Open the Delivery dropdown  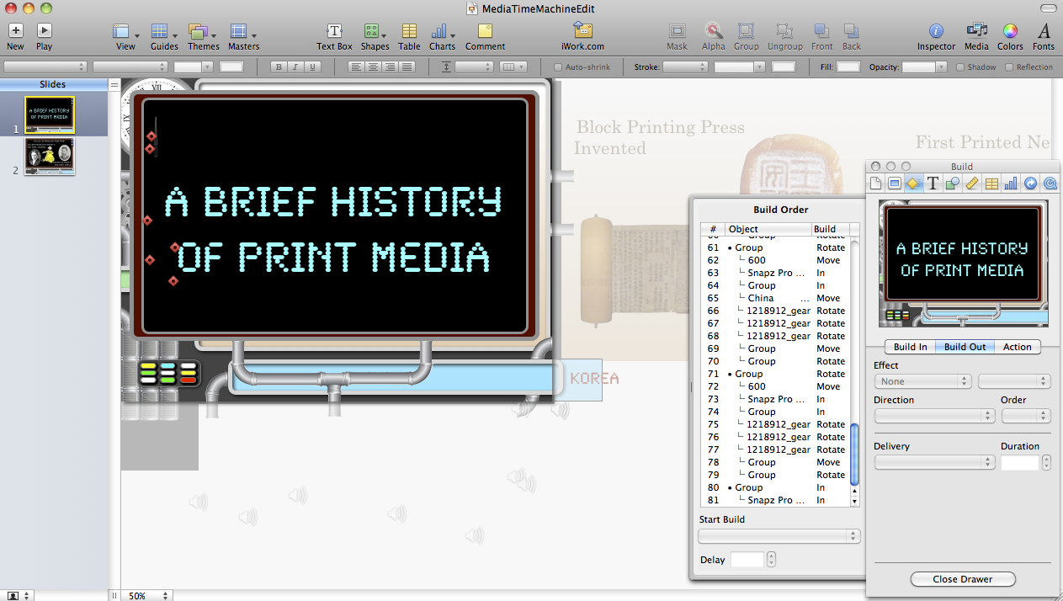tap(934, 462)
